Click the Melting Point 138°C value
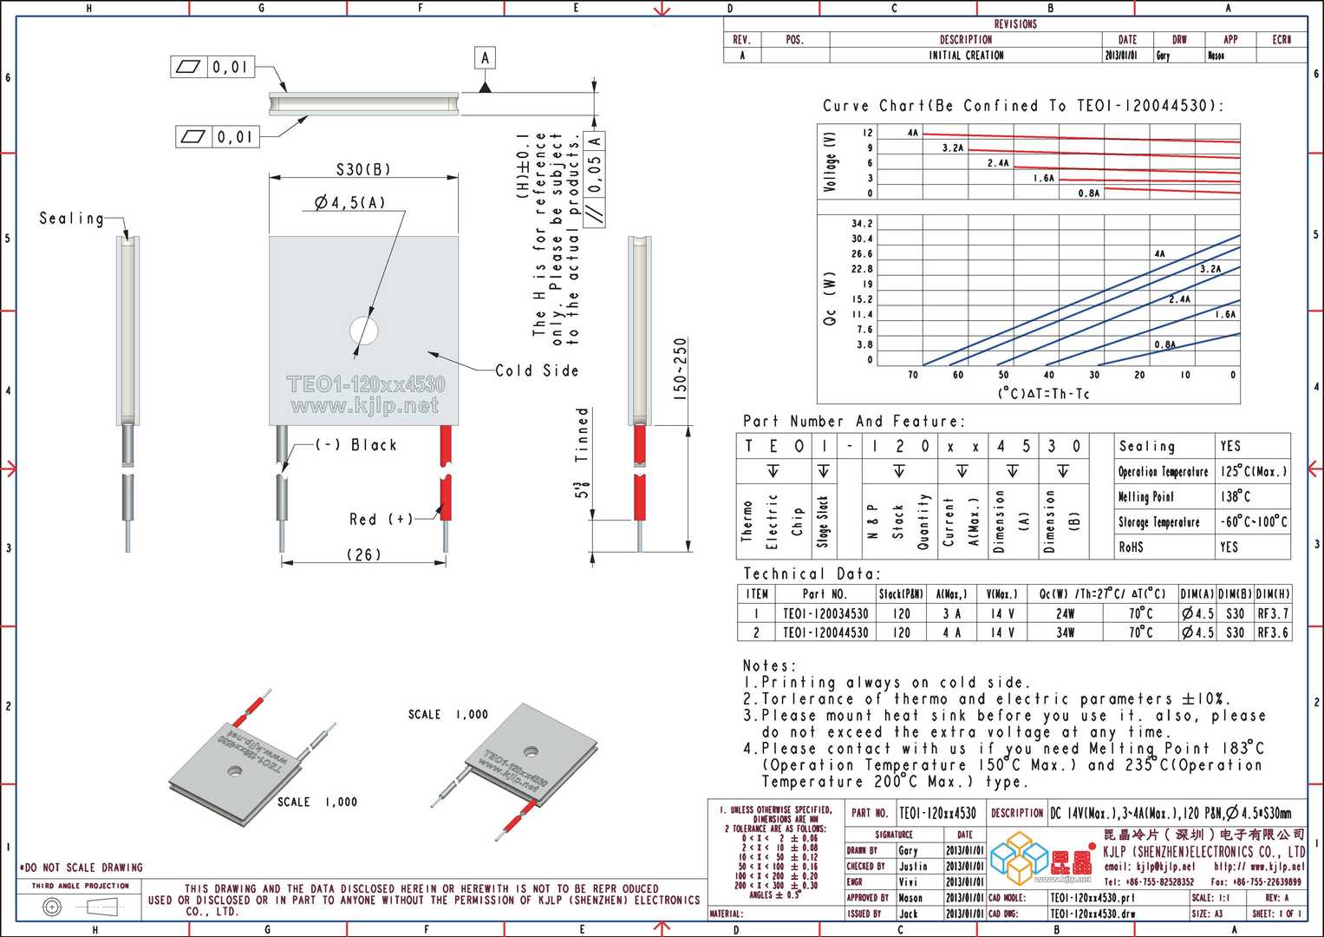The image size is (1324, 937). 1235,496
